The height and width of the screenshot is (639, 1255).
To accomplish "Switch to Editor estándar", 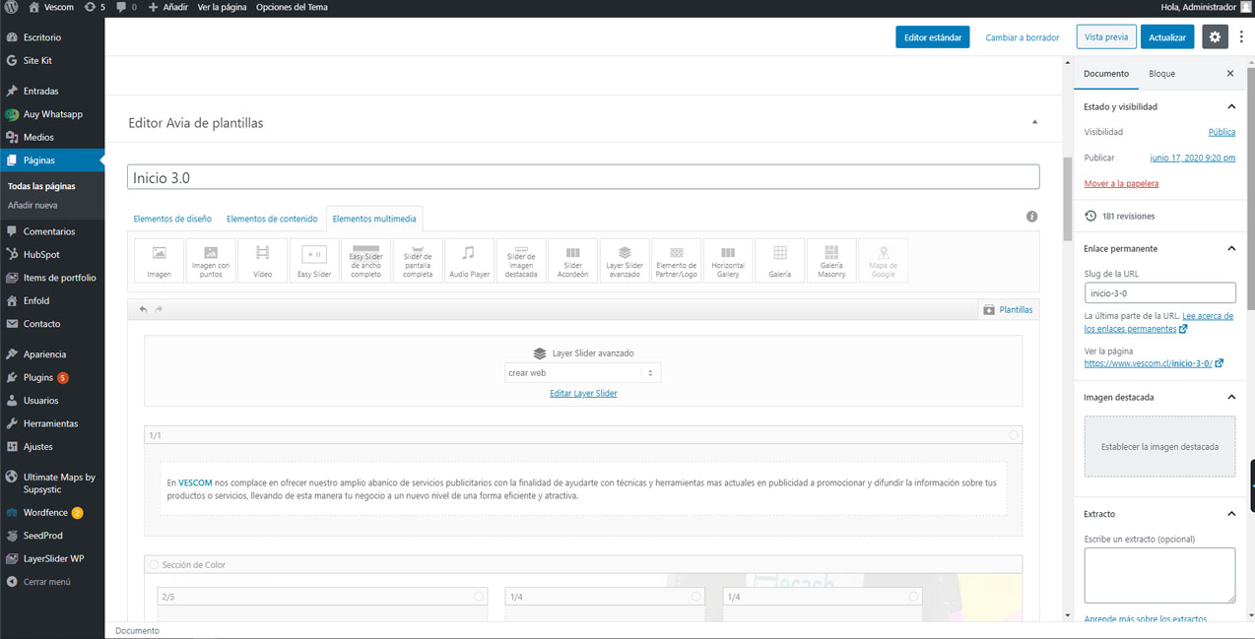I will coord(933,37).
